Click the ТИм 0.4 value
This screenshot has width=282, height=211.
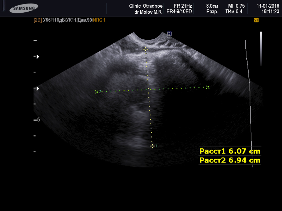point(234,12)
